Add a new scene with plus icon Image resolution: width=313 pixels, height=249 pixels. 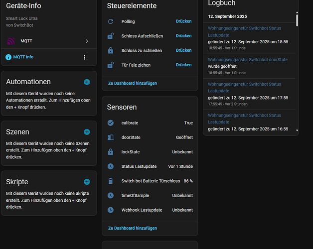[x=87, y=132]
